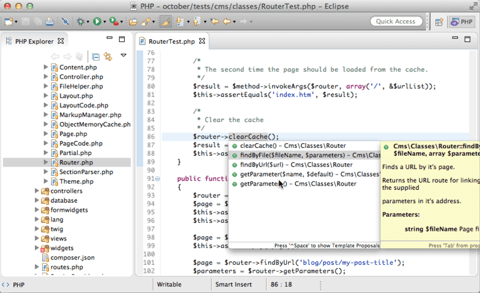Close the PHP Explorer view
480x293 pixels.
click(61, 41)
